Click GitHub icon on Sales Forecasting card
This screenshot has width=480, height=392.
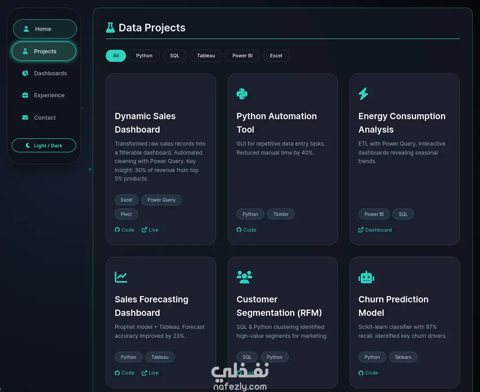(x=117, y=373)
